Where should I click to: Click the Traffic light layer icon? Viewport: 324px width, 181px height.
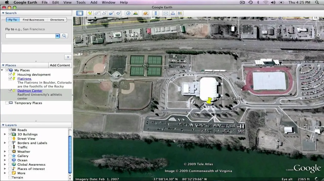tap(14, 147)
